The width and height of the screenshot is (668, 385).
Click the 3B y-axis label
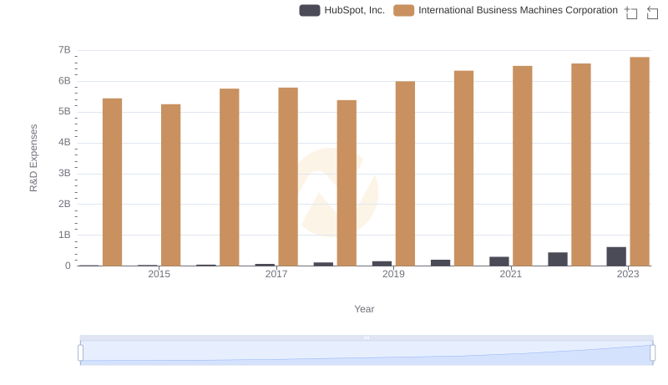coord(64,174)
